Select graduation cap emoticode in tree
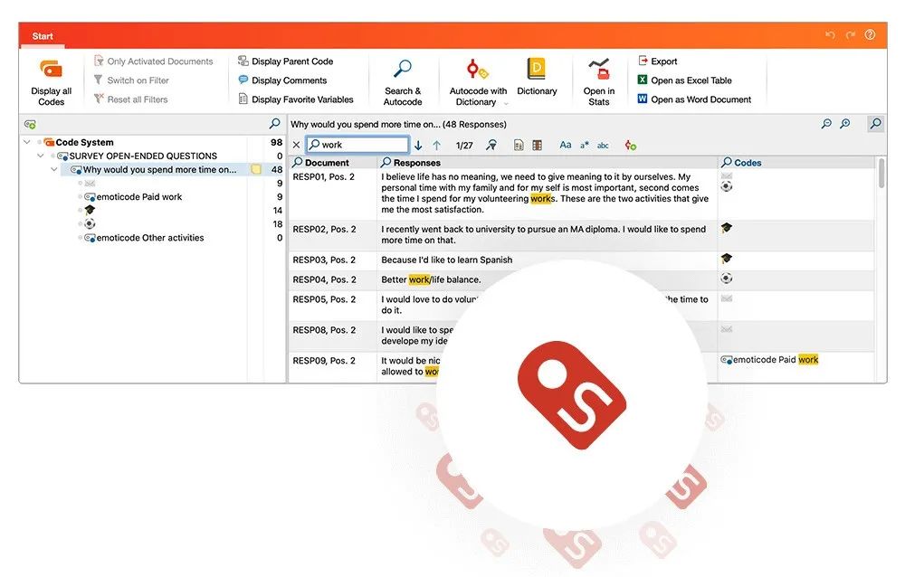The image size is (905, 577). pyautogui.click(x=90, y=210)
